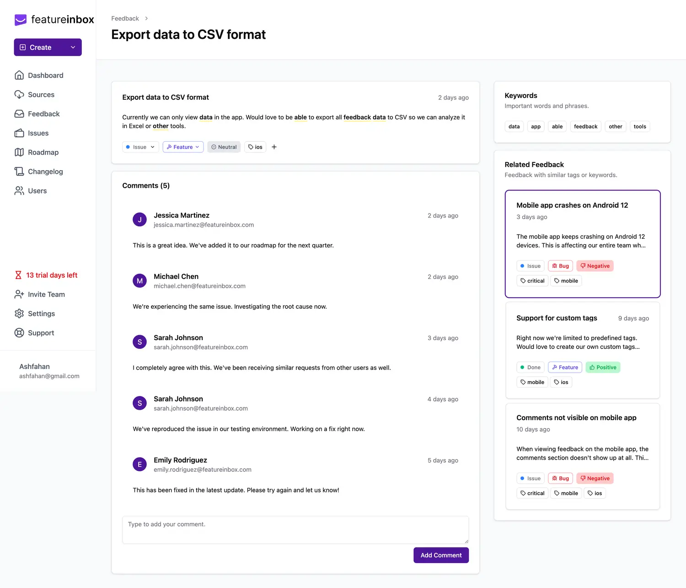Expand the Create button dropdown

point(73,48)
